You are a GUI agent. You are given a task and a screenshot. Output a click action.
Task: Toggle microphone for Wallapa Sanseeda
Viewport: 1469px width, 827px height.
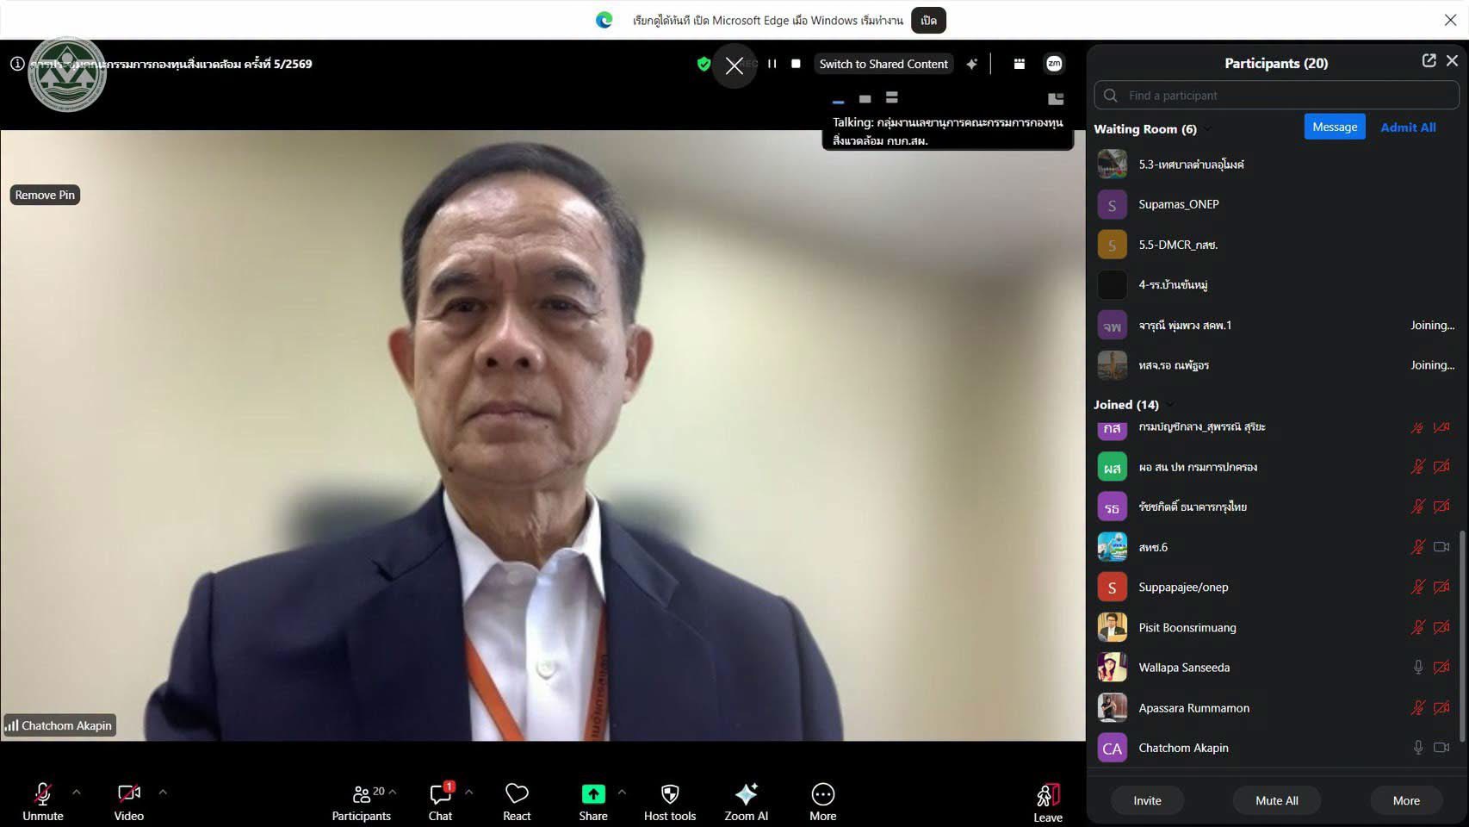coord(1418,667)
